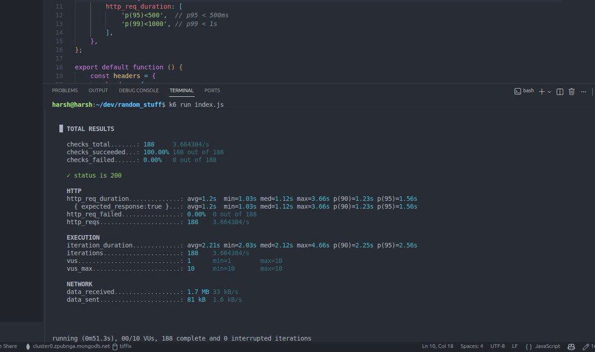Kill the terminal using the trash icon

coord(572,91)
